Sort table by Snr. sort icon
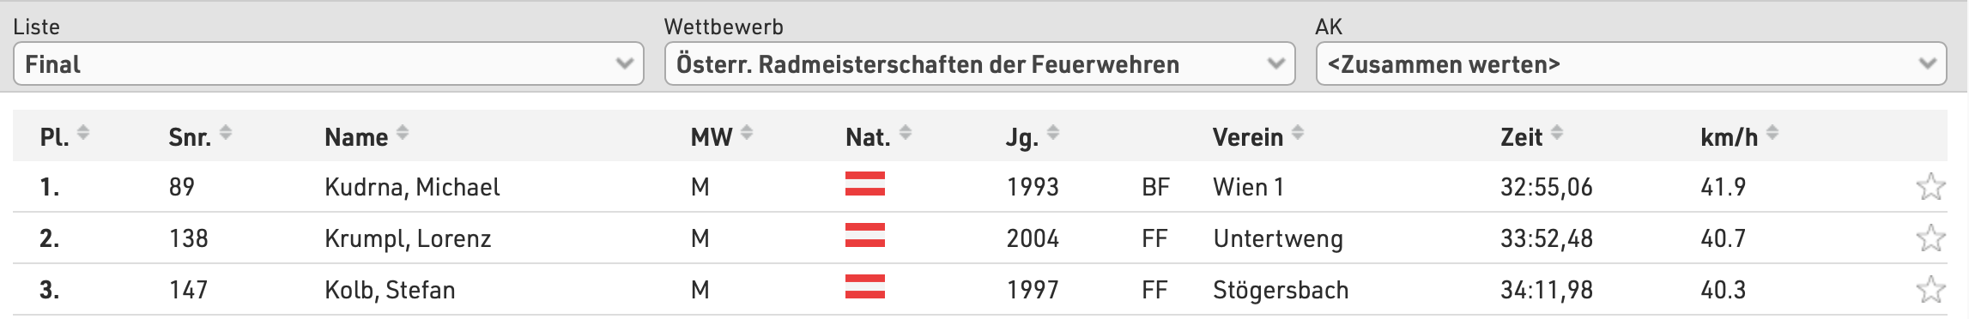The width and height of the screenshot is (1969, 319). (226, 133)
